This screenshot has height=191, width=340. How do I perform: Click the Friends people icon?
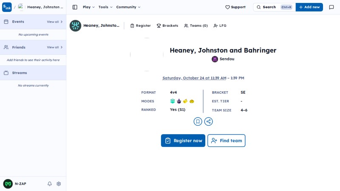click(x=6, y=47)
